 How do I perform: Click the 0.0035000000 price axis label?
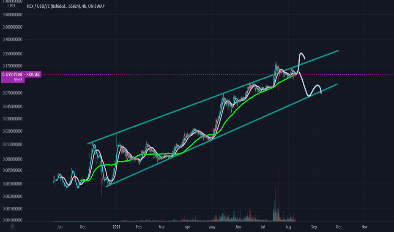click(12, 183)
